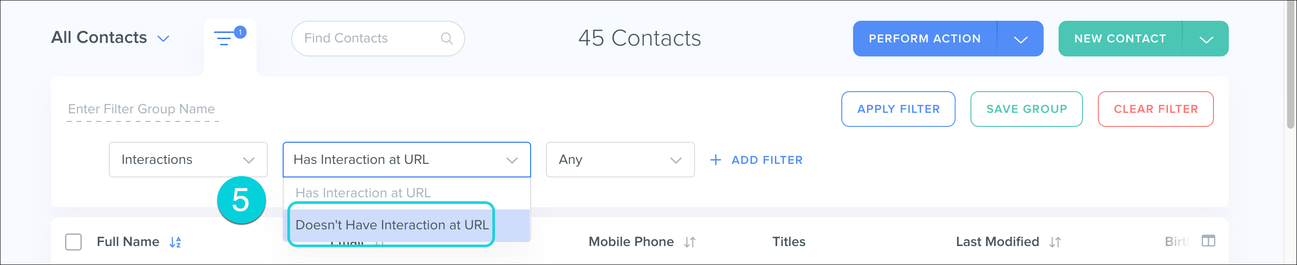
Task: Click the plus icon for Add Filter
Action: click(715, 160)
